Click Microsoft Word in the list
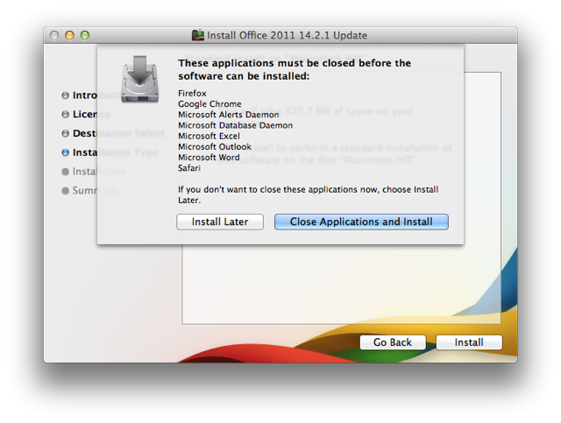 [209, 158]
